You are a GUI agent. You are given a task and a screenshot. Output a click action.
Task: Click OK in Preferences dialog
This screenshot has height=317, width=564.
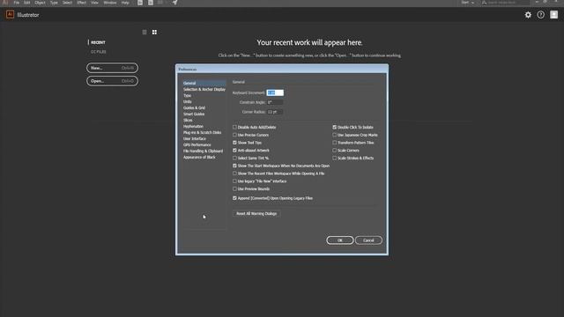(340, 240)
